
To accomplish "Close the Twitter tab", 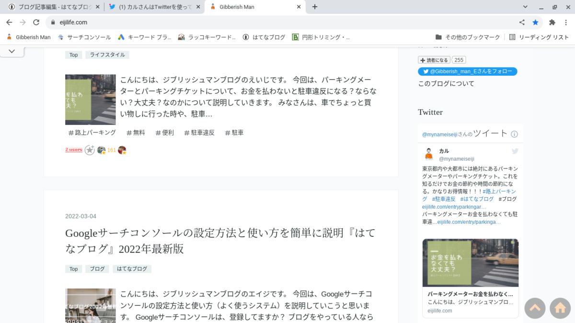I will click(198, 7).
